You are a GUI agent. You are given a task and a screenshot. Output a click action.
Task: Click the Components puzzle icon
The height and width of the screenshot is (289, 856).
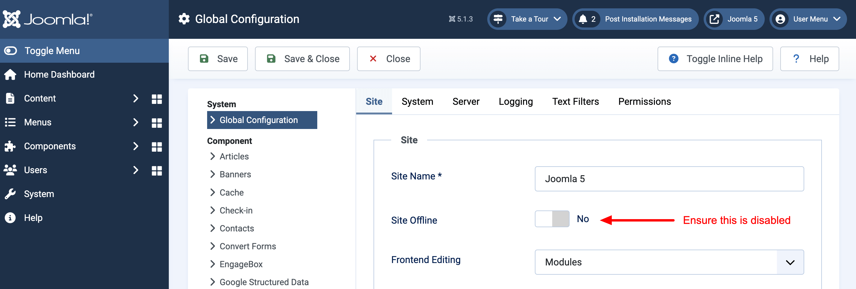(x=10, y=146)
